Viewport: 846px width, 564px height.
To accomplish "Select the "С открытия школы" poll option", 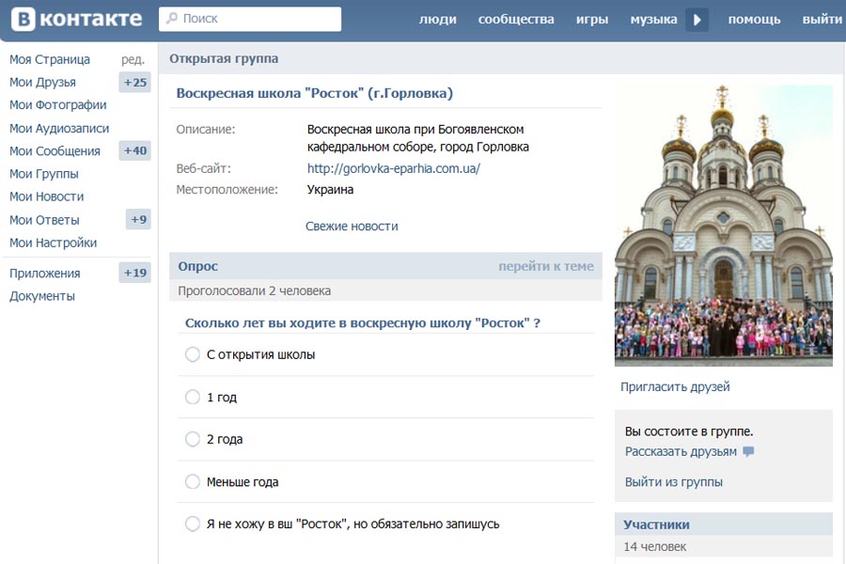I will click(x=193, y=354).
